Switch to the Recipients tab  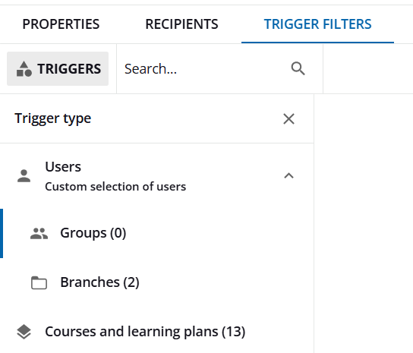coord(181,24)
